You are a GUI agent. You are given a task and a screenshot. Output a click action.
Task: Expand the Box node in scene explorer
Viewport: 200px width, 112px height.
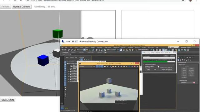(x=69, y=65)
